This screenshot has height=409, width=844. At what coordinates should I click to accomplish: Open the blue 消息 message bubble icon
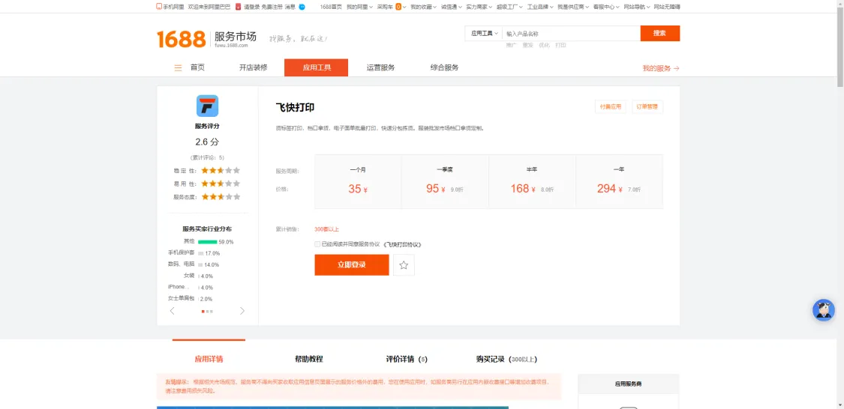pyautogui.click(x=302, y=7)
